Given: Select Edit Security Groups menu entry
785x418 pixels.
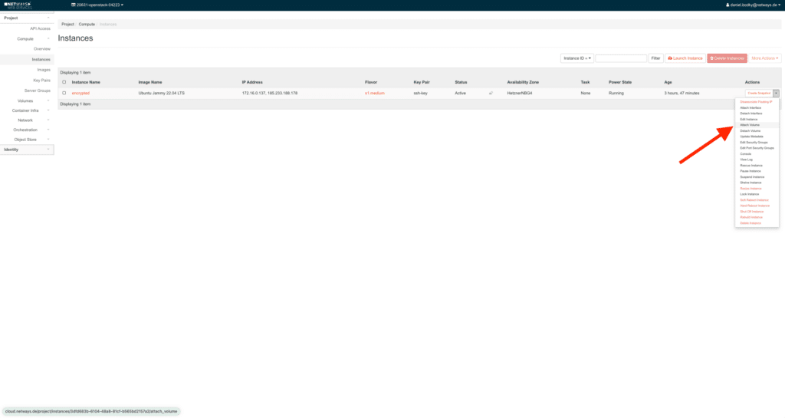Looking at the screenshot, I should pos(754,142).
